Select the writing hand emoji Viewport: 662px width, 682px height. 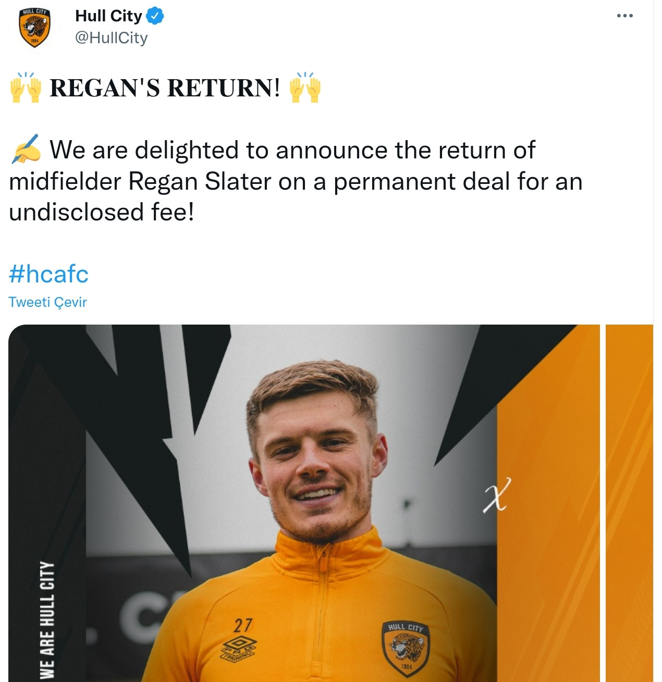(x=24, y=150)
